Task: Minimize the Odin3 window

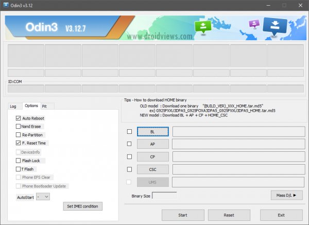Action: pos(268,5)
